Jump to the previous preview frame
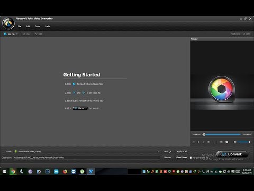This screenshot has width=254, height=191. click(x=194, y=142)
